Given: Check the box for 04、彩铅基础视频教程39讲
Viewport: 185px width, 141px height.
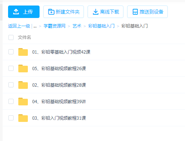Looking at the screenshot, I should click(x=11, y=101).
